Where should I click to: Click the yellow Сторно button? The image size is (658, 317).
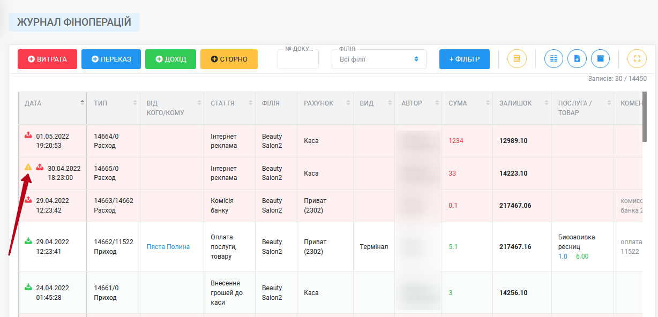[x=229, y=59]
